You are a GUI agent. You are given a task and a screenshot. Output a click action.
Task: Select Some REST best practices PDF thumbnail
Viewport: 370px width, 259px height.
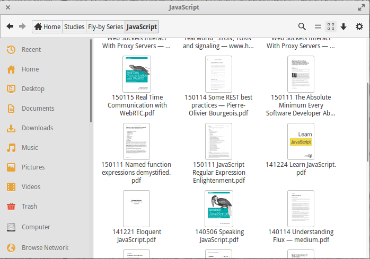[219, 74]
